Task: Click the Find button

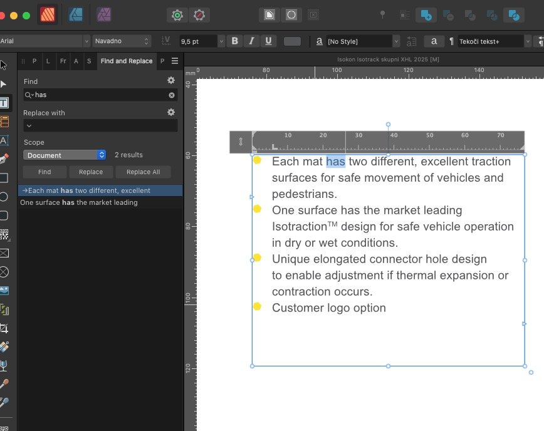Action: 44,172
